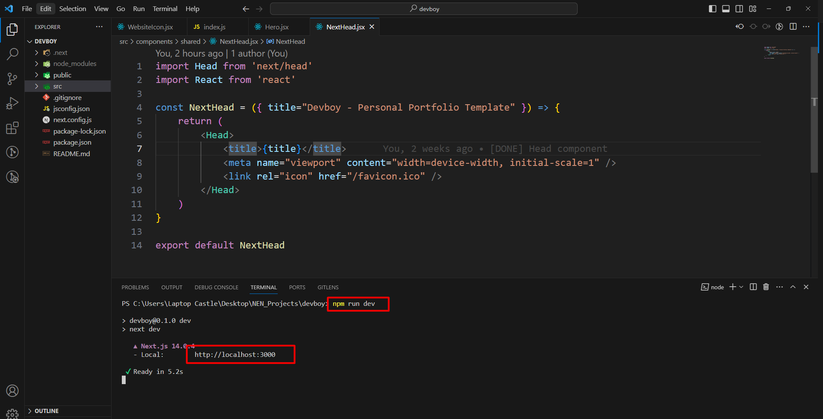Screen dimensions: 823x419
Task: Open the Extensions view
Action: click(12, 128)
